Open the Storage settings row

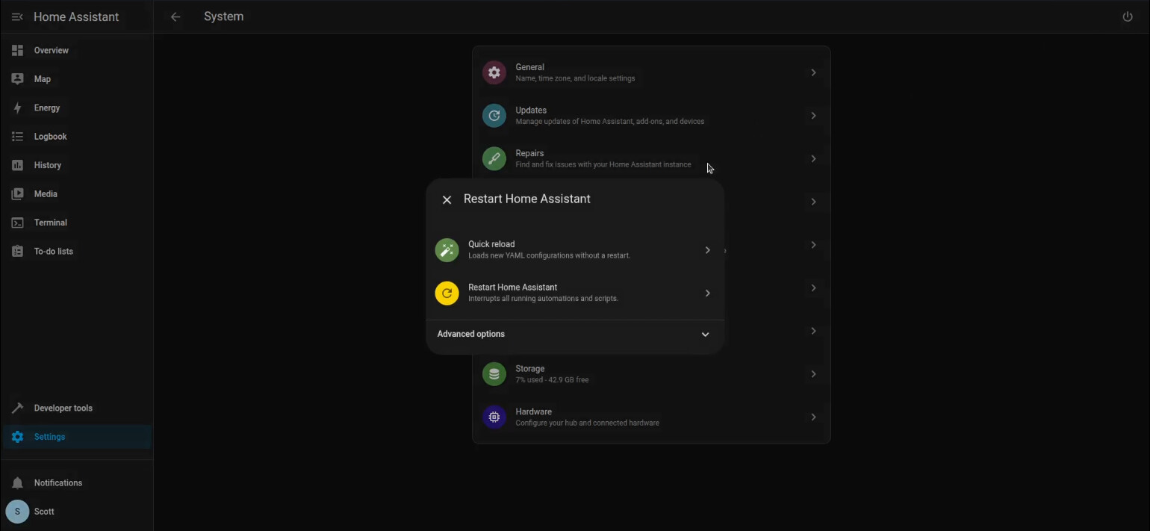651,374
